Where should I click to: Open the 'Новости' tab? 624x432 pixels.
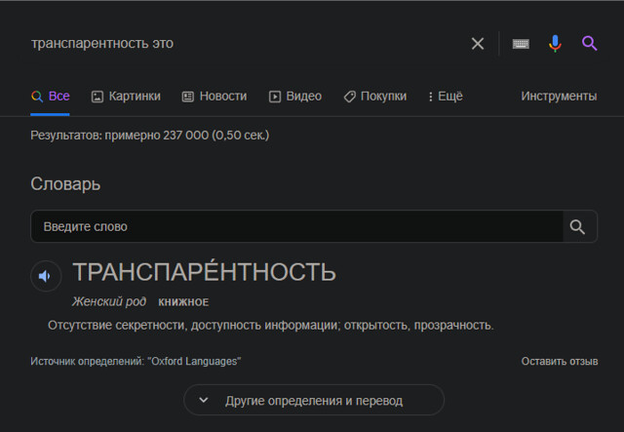pyautogui.click(x=214, y=96)
